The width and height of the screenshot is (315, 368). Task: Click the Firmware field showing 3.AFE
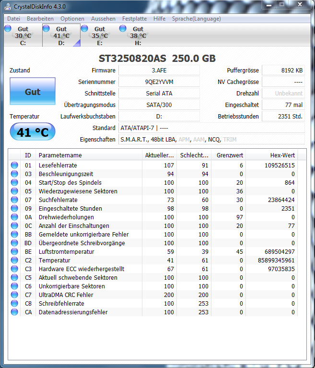point(159,71)
